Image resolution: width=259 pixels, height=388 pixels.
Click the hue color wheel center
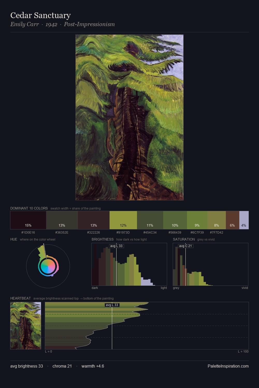(48, 266)
